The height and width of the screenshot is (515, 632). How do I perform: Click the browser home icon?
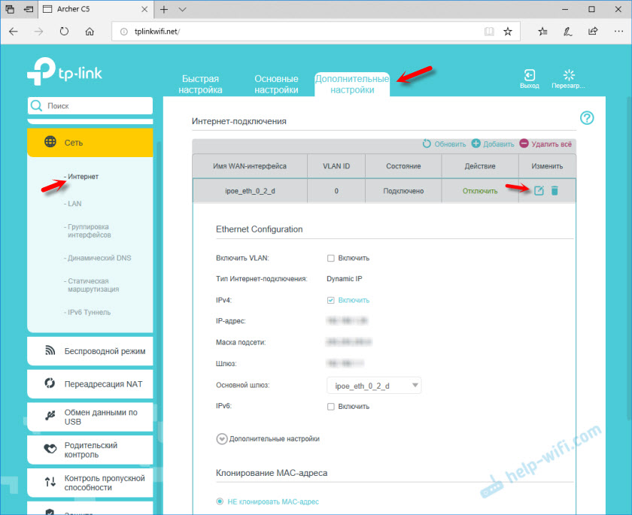click(x=90, y=32)
